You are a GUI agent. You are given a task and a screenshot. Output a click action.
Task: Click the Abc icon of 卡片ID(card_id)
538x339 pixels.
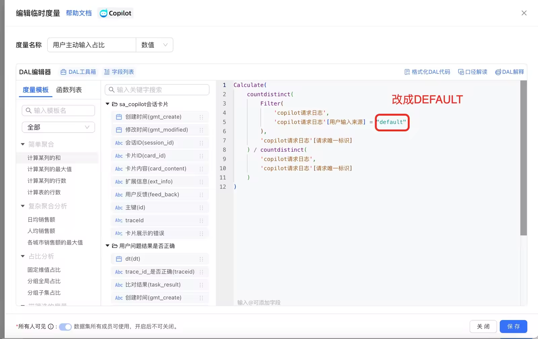(119, 156)
